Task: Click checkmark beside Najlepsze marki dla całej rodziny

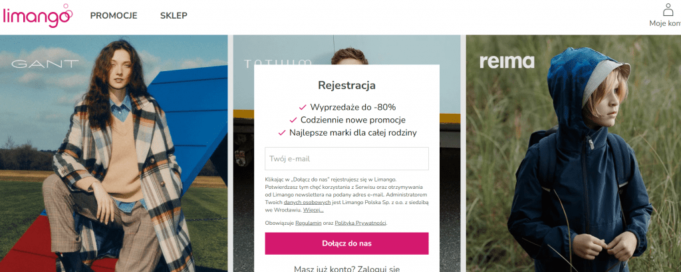Action: (281, 133)
